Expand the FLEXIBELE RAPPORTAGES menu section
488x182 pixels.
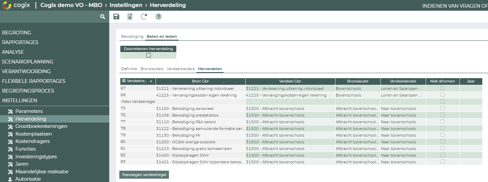[34, 81]
